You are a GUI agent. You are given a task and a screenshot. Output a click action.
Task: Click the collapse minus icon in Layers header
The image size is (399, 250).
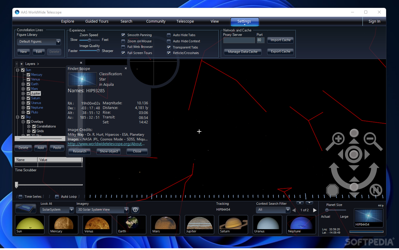pos(17,64)
